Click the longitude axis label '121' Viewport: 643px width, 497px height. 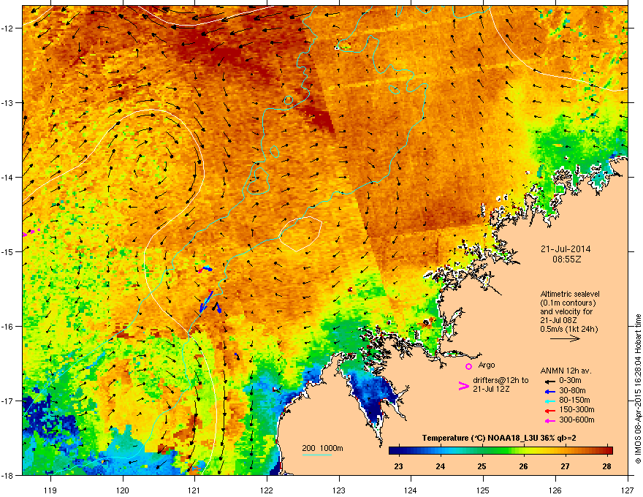click(194, 490)
